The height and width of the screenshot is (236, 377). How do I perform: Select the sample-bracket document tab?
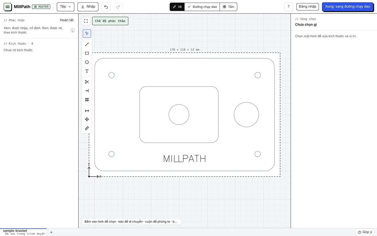23,232
